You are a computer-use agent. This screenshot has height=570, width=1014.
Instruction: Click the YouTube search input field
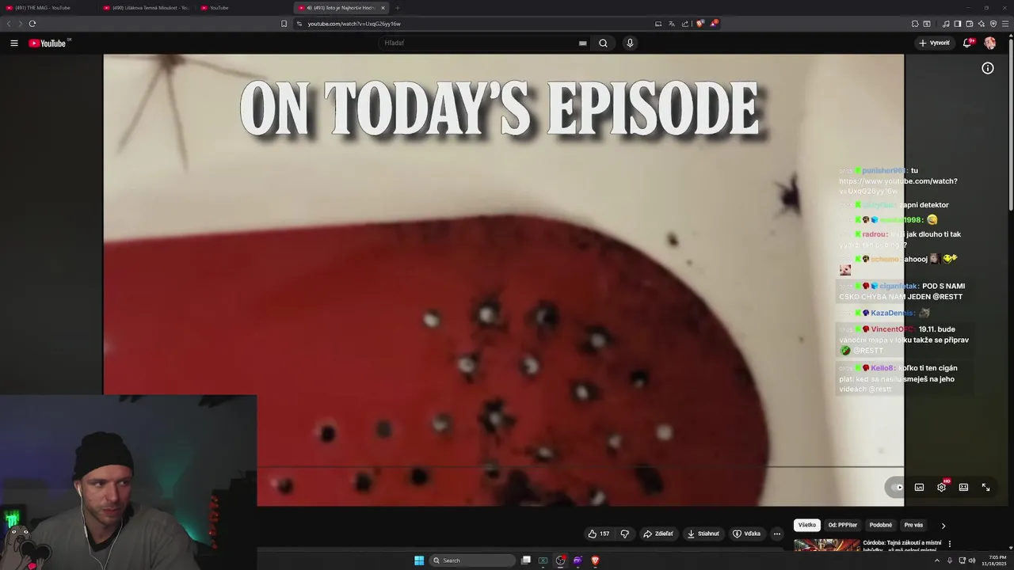click(x=479, y=43)
